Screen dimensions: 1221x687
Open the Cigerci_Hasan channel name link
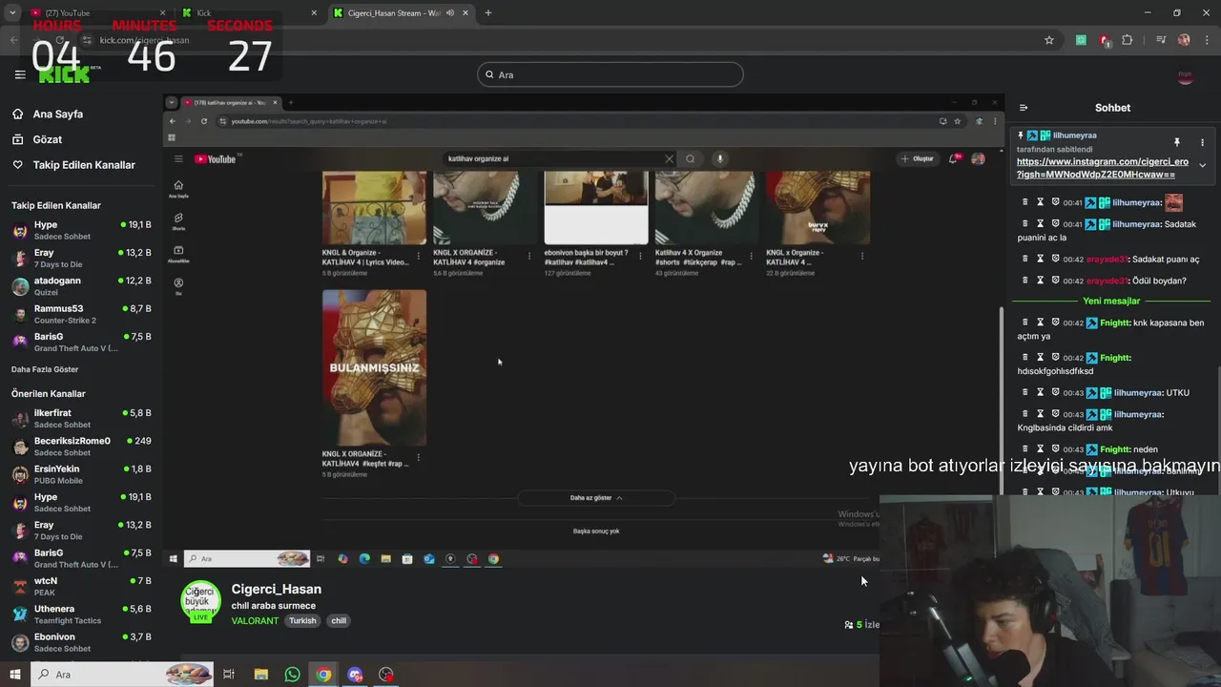click(x=276, y=589)
